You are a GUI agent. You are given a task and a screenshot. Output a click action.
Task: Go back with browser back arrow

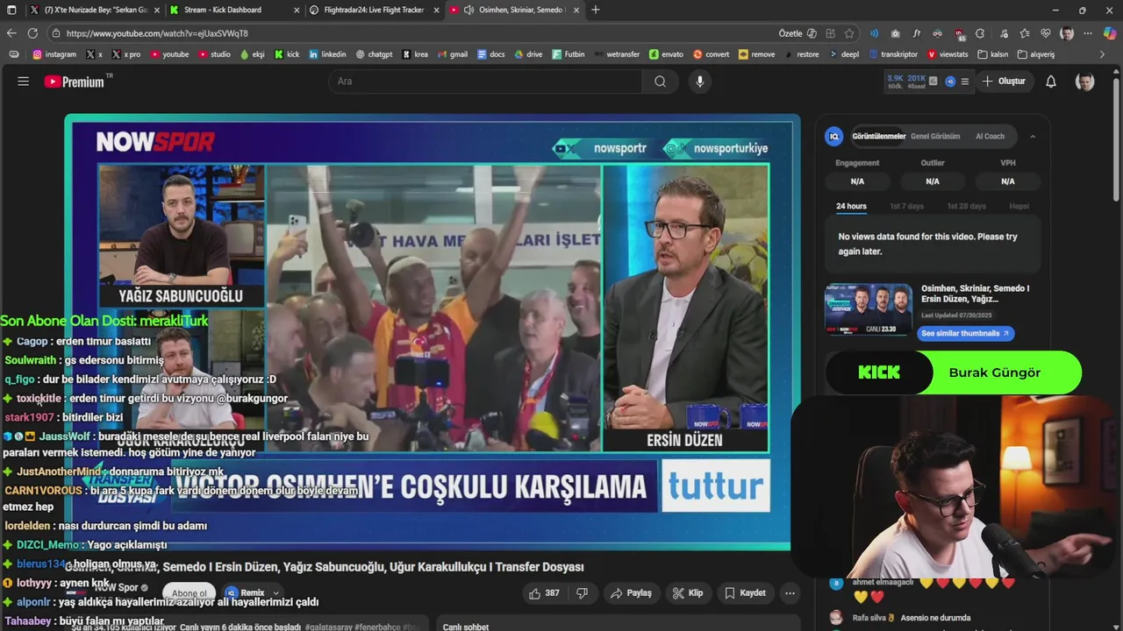coord(11,33)
